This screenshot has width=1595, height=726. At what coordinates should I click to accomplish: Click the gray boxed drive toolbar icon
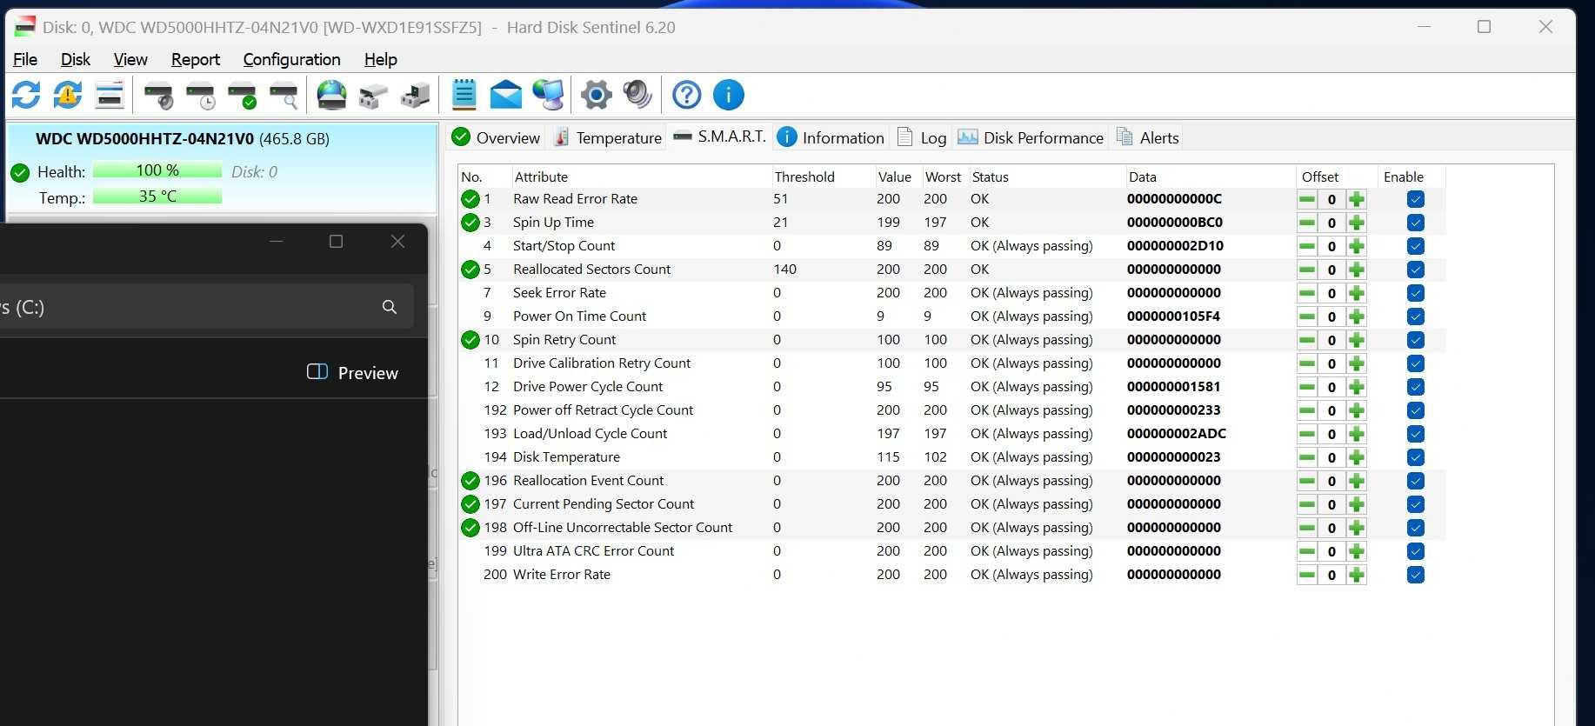(373, 95)
